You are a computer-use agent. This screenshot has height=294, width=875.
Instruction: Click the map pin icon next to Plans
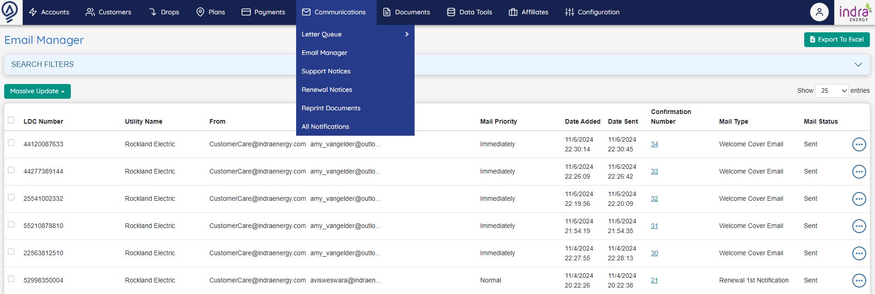200,12
